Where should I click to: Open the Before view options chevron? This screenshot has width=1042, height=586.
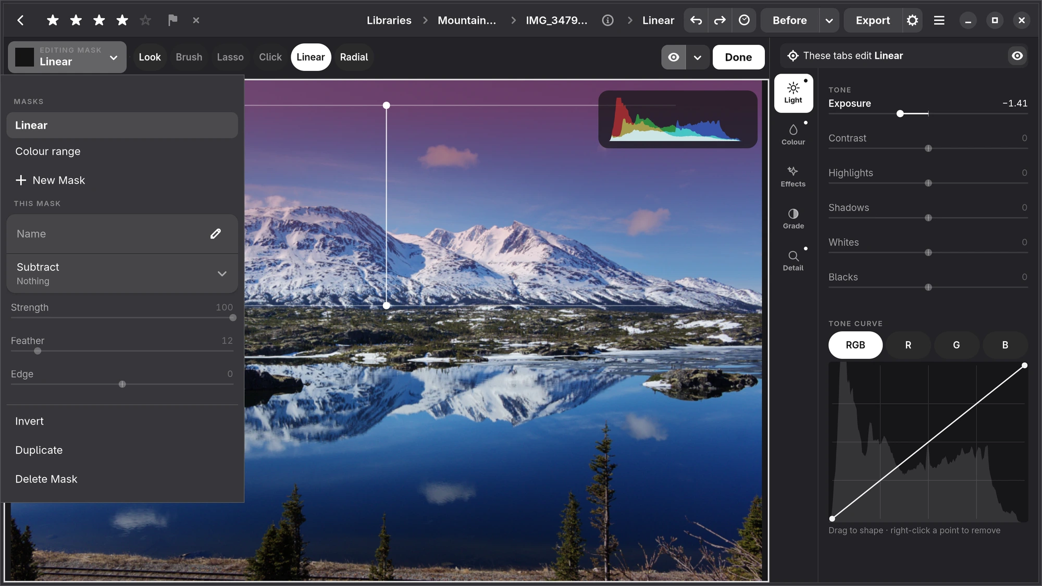(x=829, y=21)
